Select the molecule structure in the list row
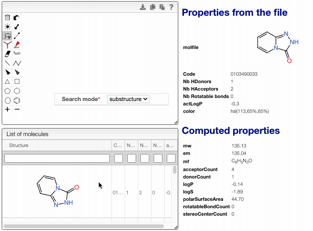 58,192
